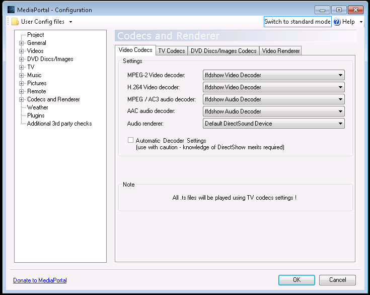
Task: Click the MediaPortal icon in title bar
Action: click(11, 10)
